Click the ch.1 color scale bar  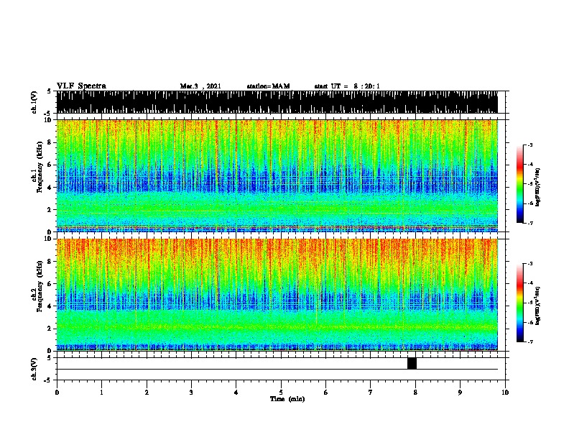pos(519,184)
